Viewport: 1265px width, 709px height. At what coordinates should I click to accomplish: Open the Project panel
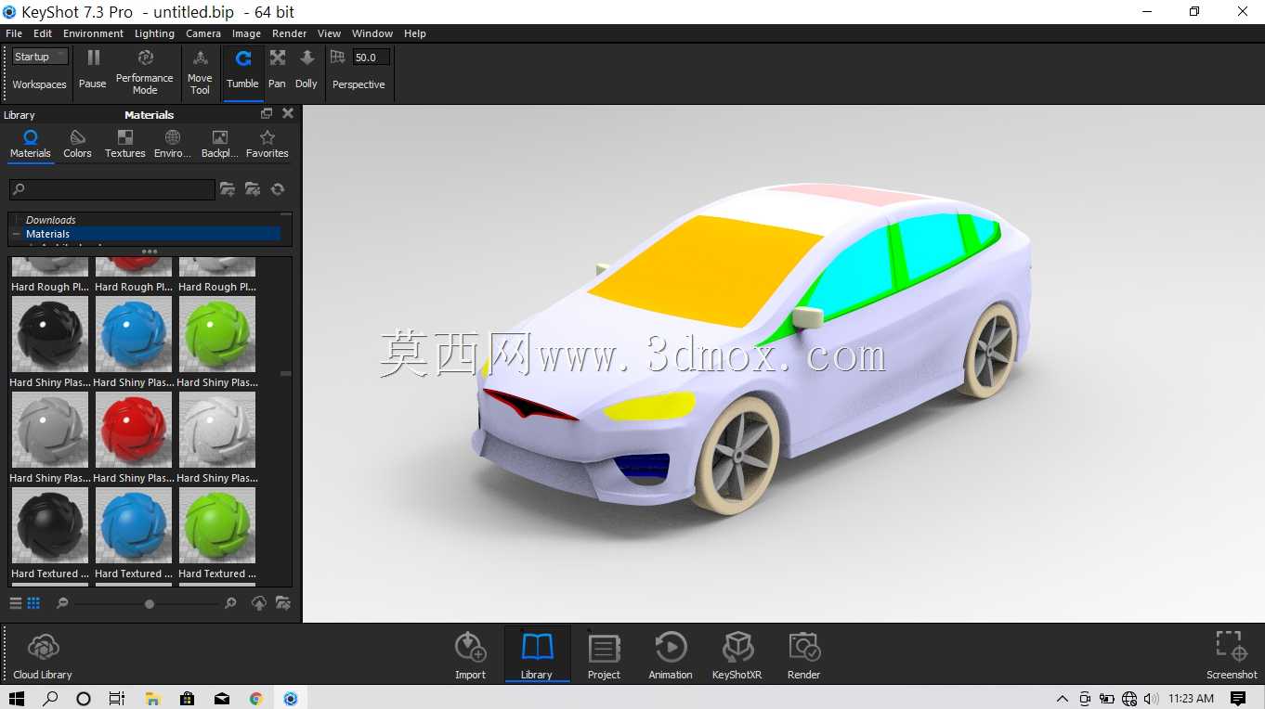(604, 655)
